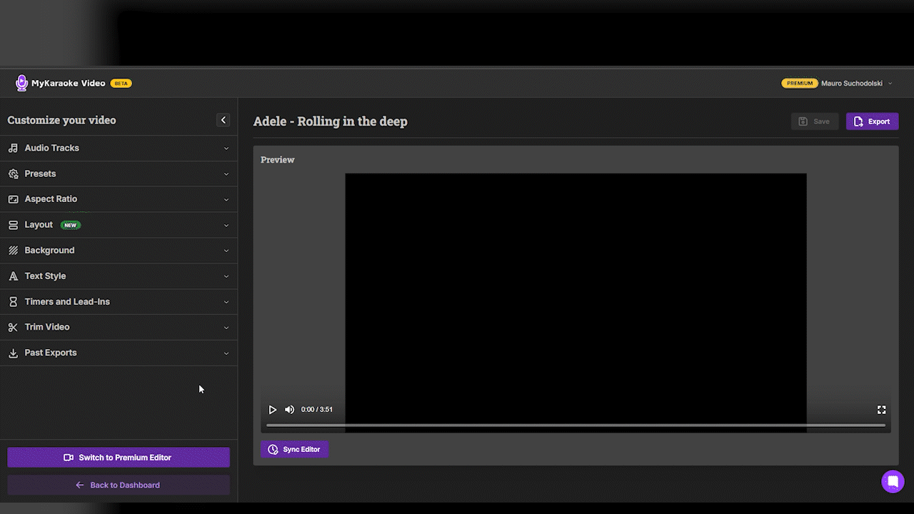Click the video progress seek bar

[576, 425]
